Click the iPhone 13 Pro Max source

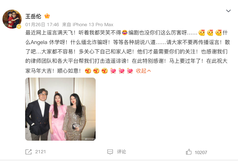(x=93, y=24)
